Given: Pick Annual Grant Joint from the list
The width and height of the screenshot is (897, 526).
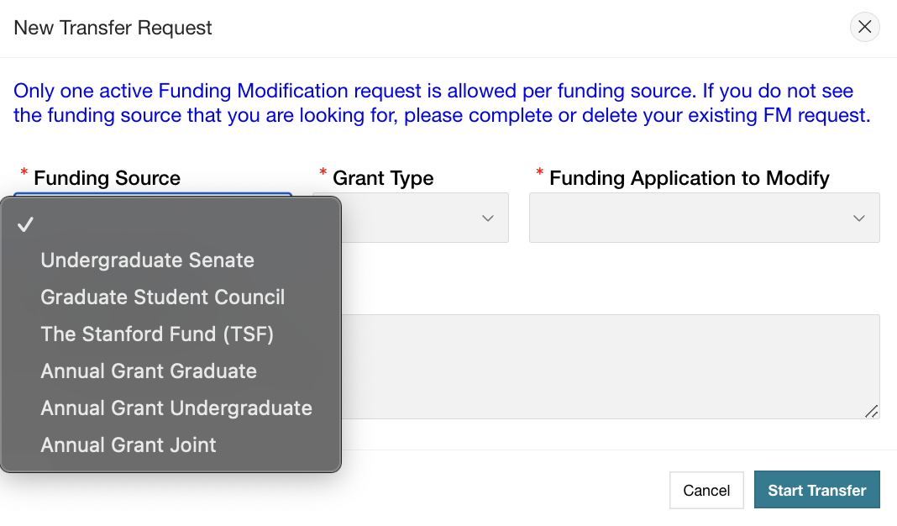Looking at the screenshot, I should [129, 445].
